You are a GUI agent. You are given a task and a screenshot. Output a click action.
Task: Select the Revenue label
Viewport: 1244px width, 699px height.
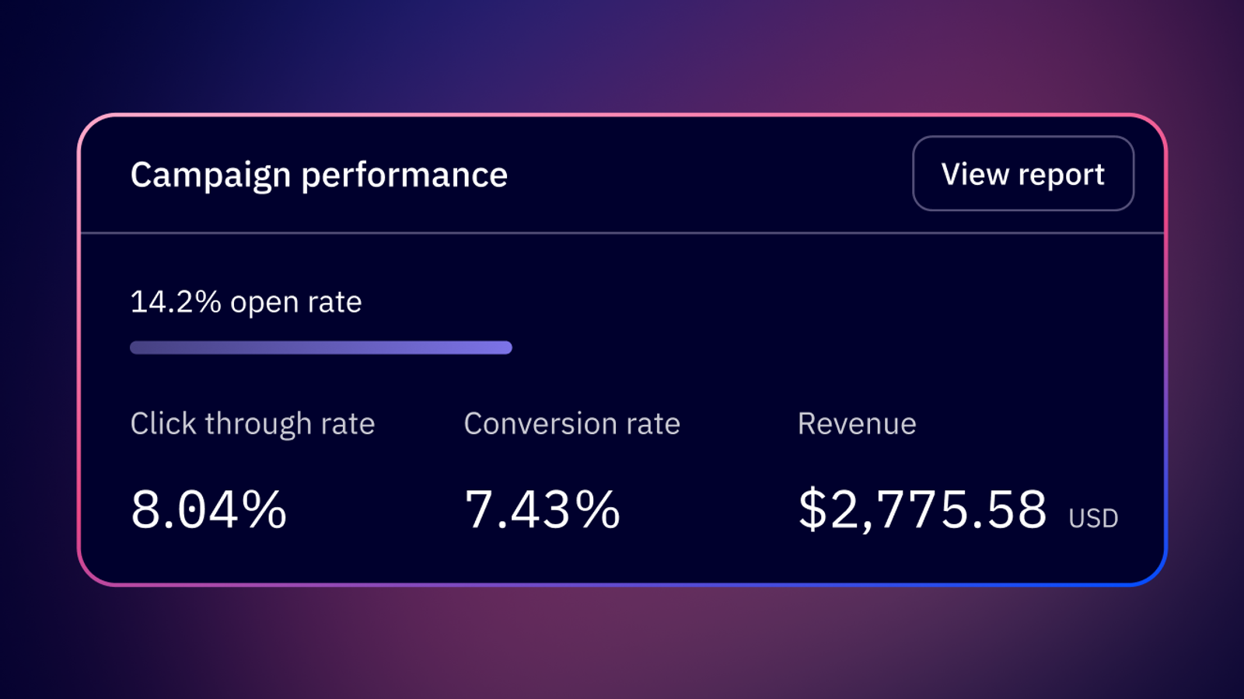click(x=857, y=424)
